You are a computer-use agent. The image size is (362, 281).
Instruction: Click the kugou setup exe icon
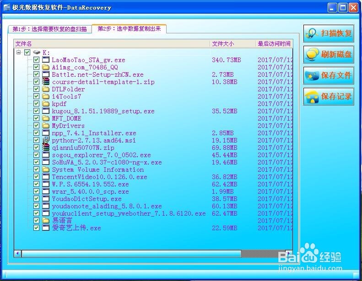(46, 111)
